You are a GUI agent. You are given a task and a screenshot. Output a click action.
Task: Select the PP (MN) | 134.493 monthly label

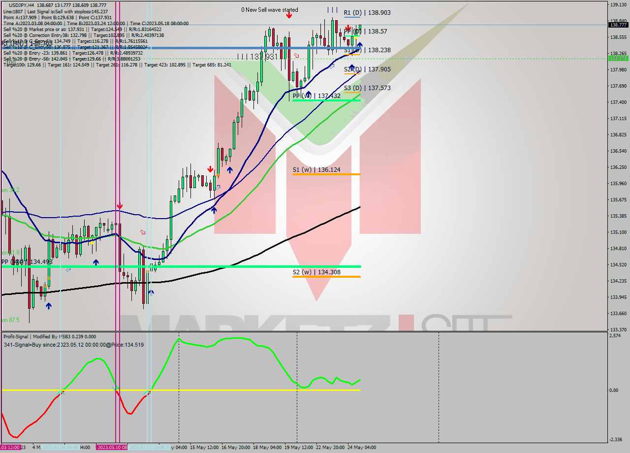coord(27,262)
